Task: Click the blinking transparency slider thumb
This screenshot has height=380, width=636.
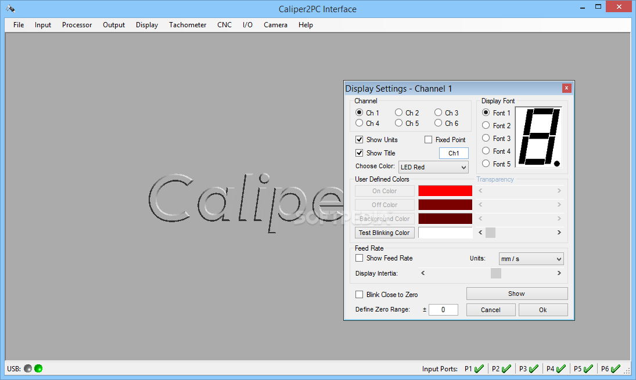Action: [x=490, y=233]
